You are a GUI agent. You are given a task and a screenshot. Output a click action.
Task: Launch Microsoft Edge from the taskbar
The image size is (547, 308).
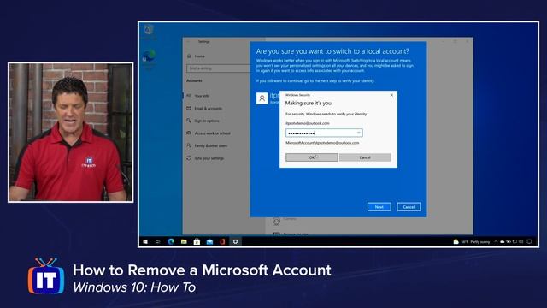pos(171,241)
